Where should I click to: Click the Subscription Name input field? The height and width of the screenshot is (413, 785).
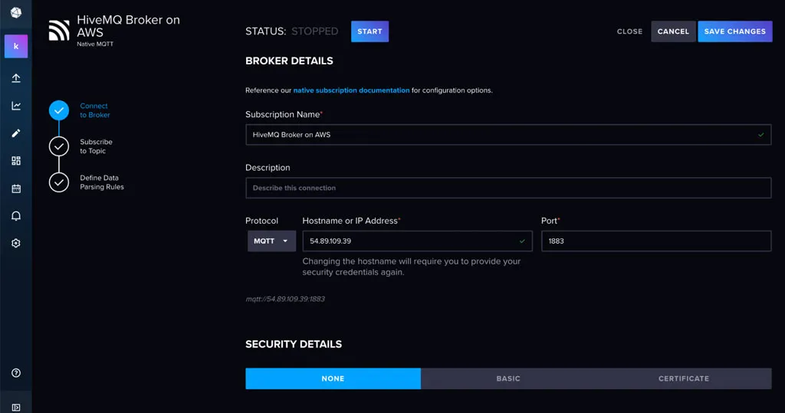(x=508, y=135)
